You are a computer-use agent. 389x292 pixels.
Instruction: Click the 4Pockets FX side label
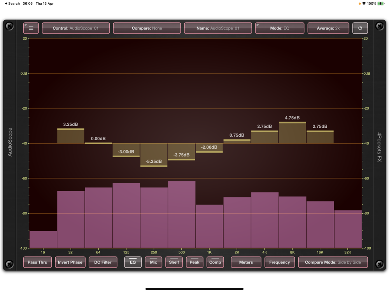click(x=379, y=147)
